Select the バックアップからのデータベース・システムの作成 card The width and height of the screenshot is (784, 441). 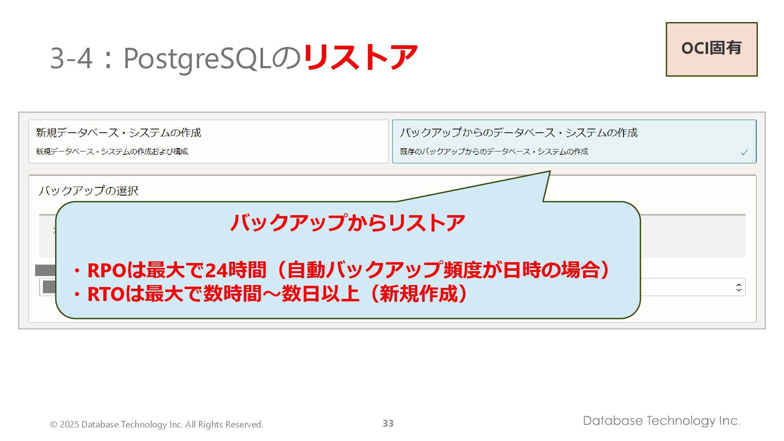click(x=574, y=141)
